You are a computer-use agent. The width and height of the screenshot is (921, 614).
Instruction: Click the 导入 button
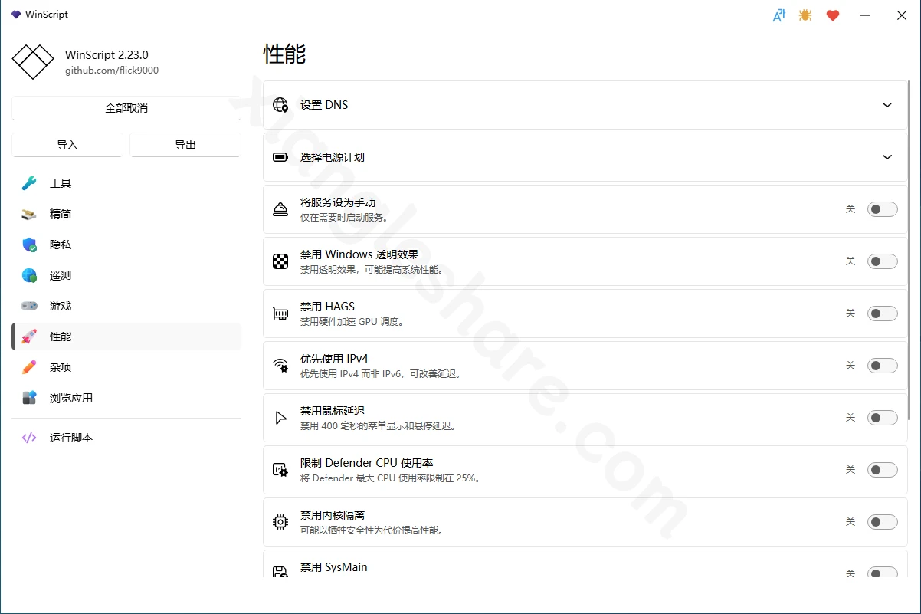[x=67, y=145]
